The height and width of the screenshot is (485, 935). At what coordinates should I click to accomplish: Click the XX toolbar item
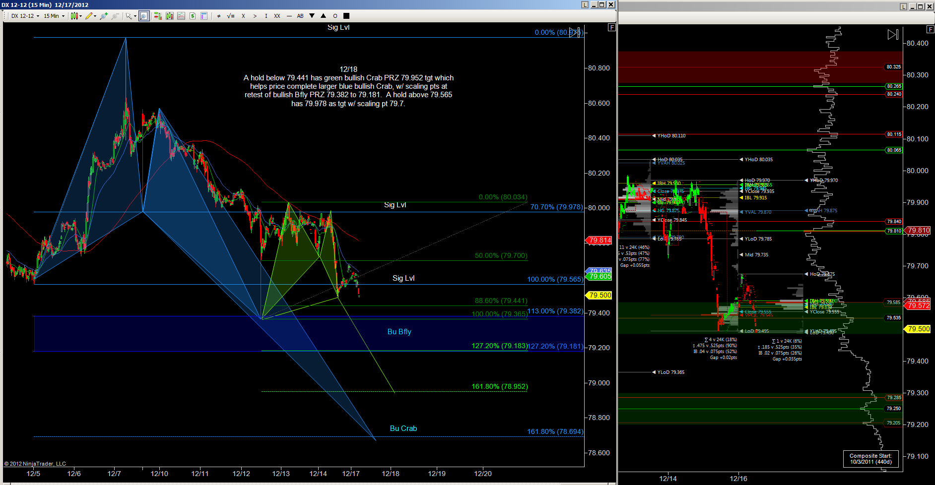pos(277,16)
